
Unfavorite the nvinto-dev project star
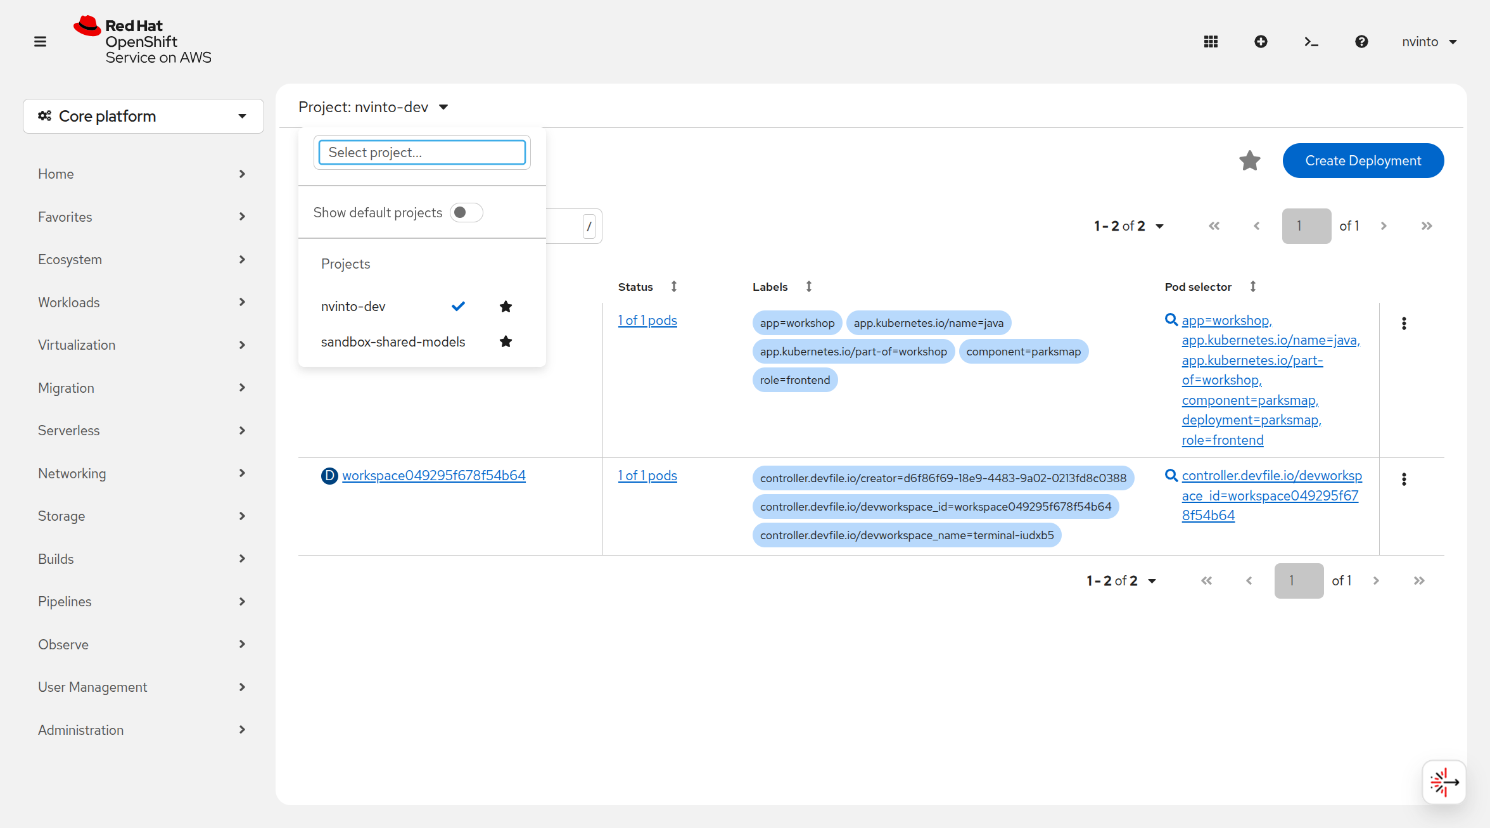(506, 307)
